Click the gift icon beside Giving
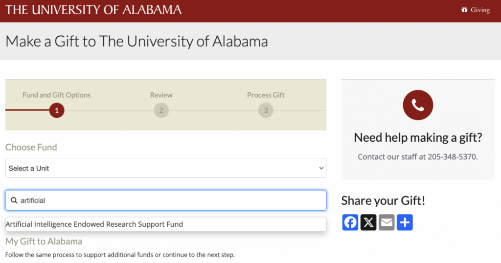 tap(464, 10)
